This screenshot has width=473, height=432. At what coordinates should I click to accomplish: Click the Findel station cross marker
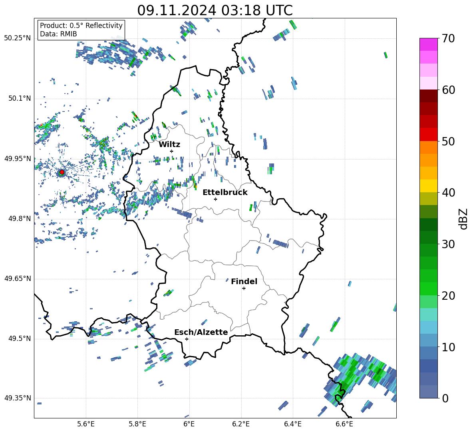click(x=244, y=289)
